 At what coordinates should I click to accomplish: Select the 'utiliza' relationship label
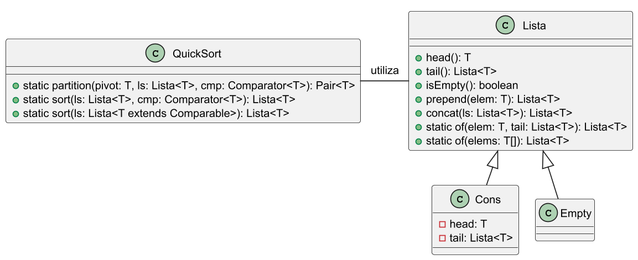click(385, 71)
